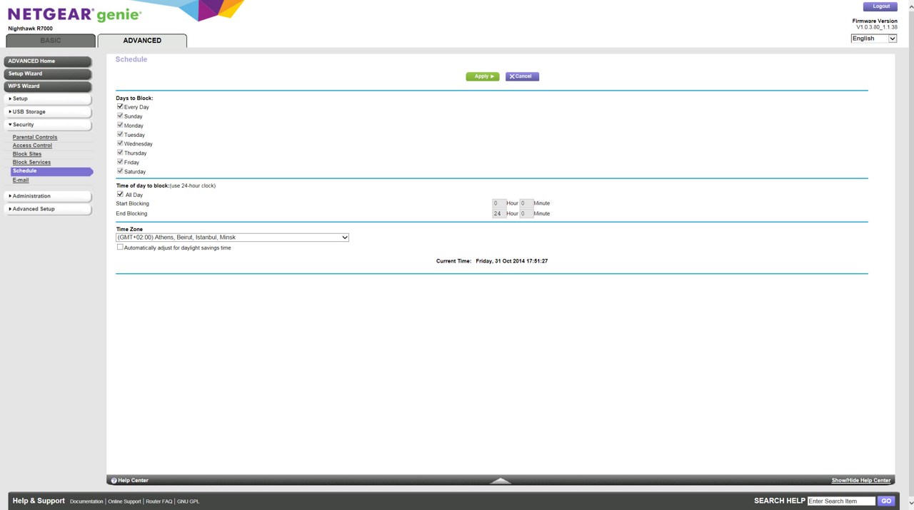Toggle the Saturday checkbox
914x510 pixels.
pos(120,171)
